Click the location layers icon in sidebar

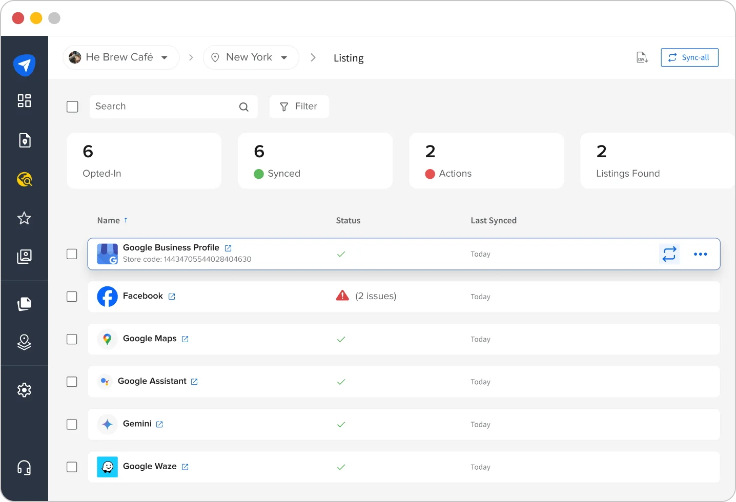click(24, 342)
